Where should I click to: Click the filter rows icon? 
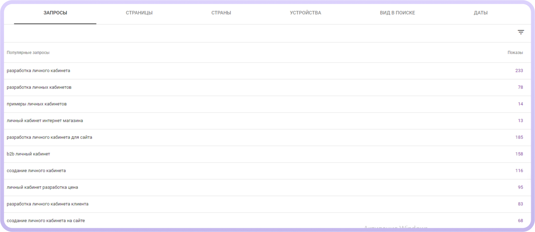[x=521, y=32]
